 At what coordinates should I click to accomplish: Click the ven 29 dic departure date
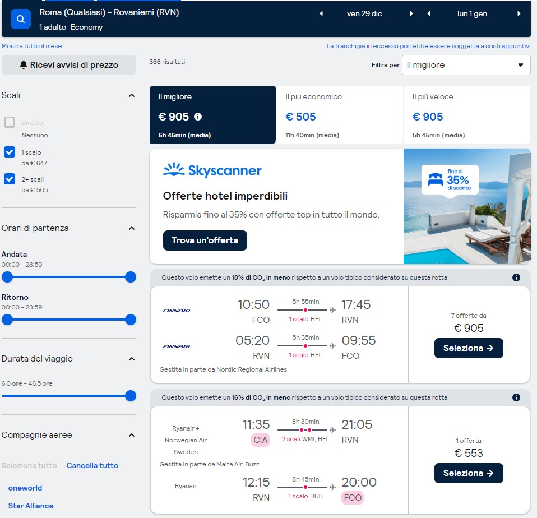pos(364,13)
